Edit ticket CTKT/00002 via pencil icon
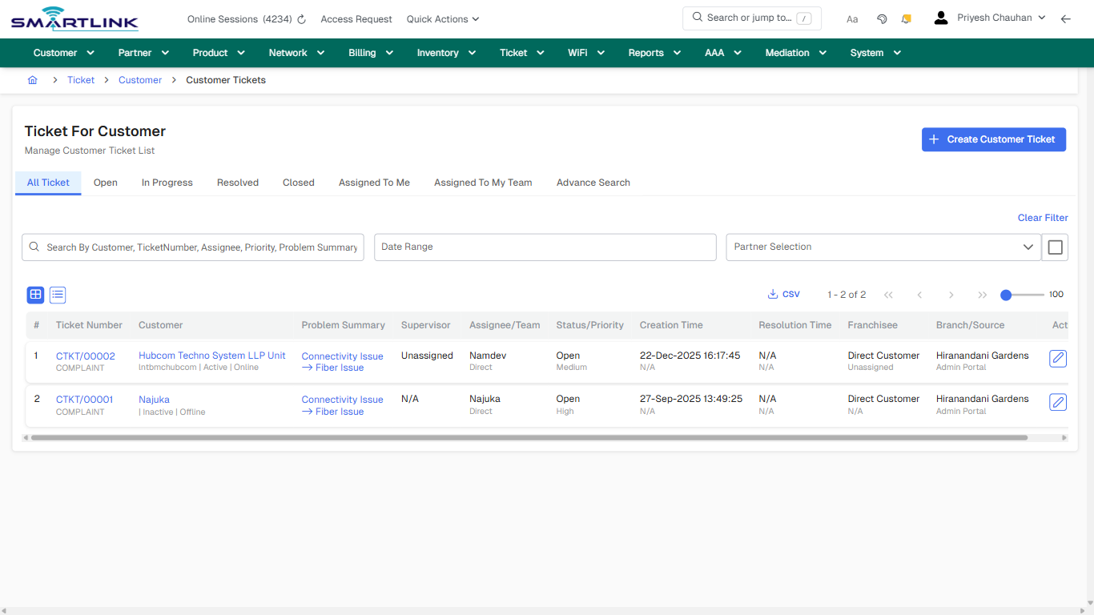The width and height of the screenshot is (1094, 615). pos(1058,359)
